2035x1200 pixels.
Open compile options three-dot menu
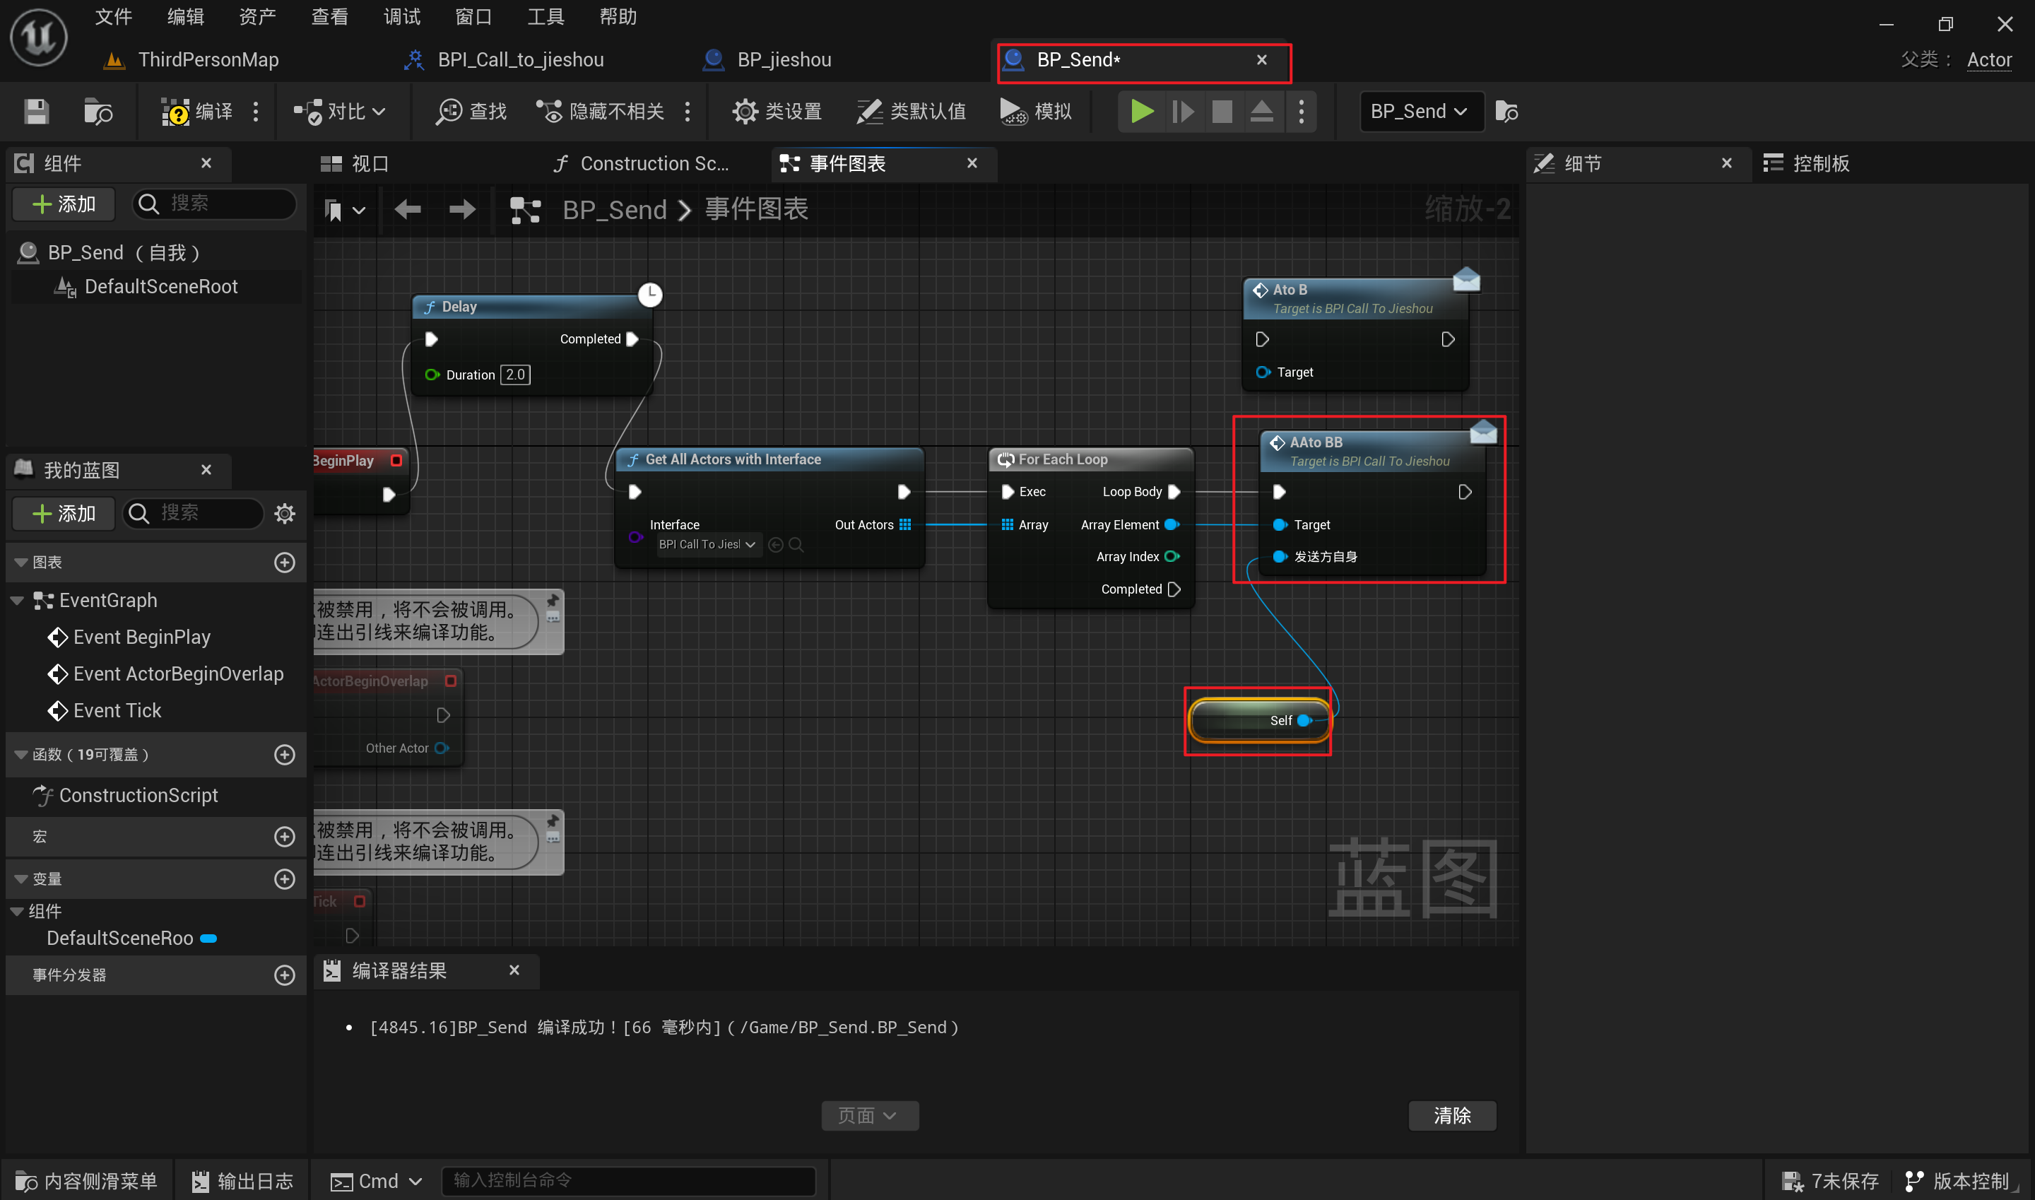click(256, 112)
